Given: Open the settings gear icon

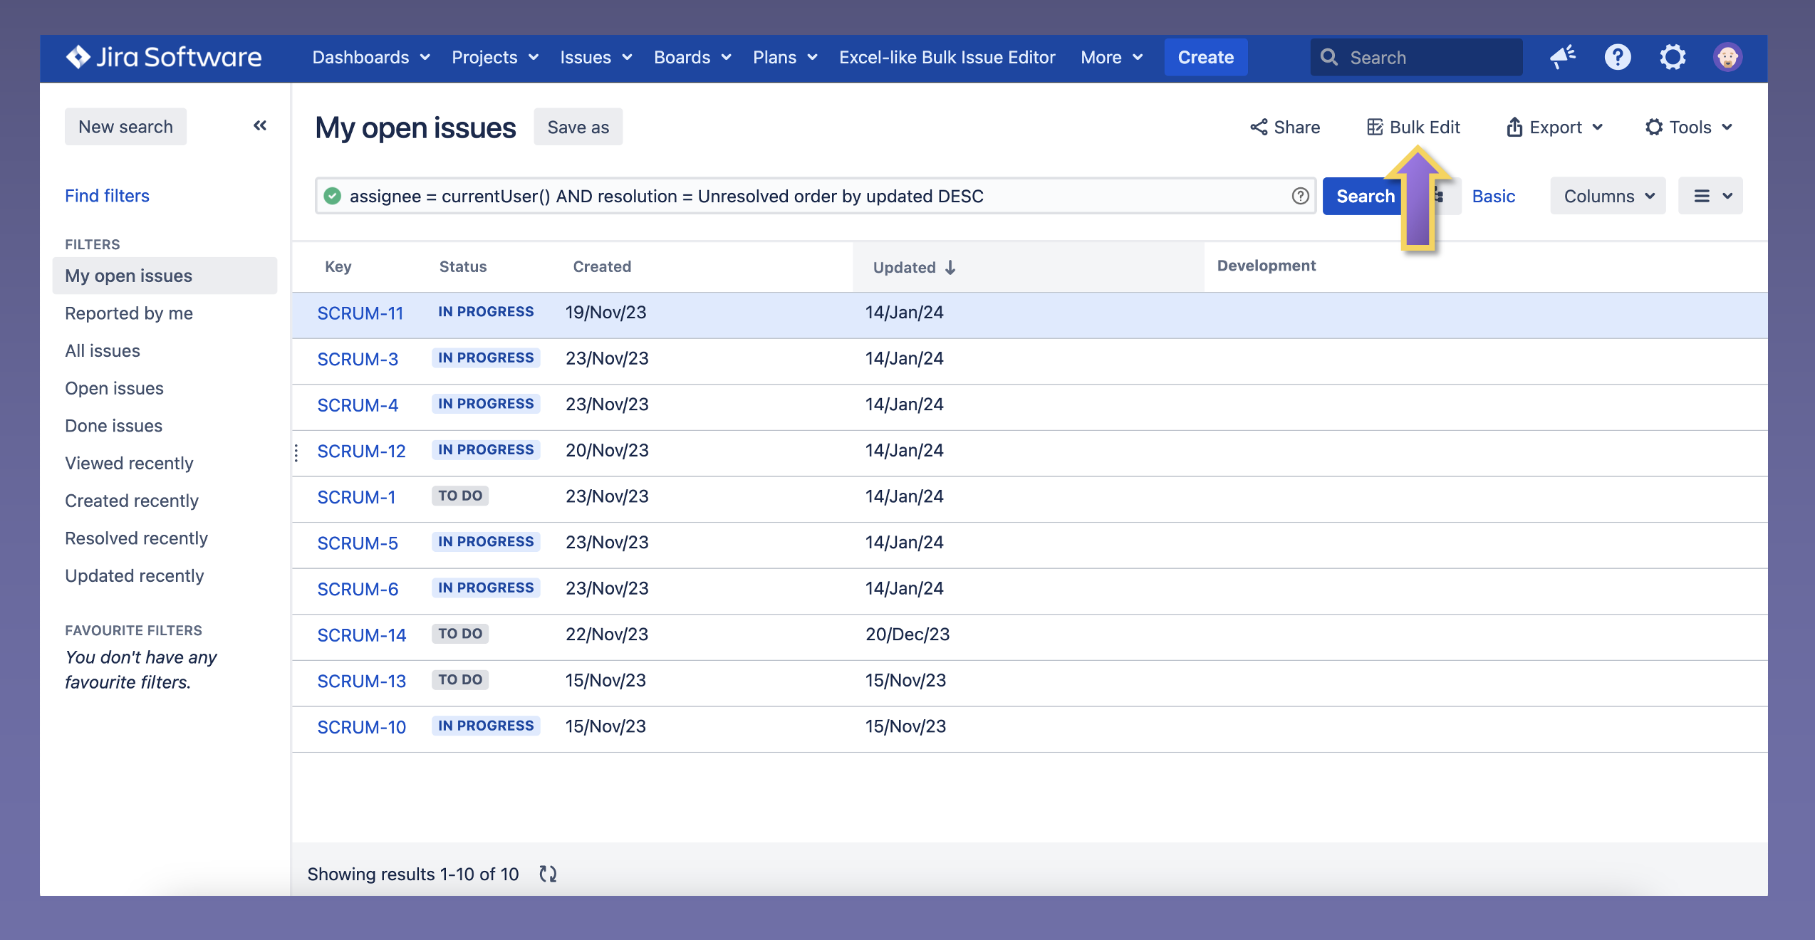Looking at the screenshot, I should pyautogui.click(x=1673, y=57).
